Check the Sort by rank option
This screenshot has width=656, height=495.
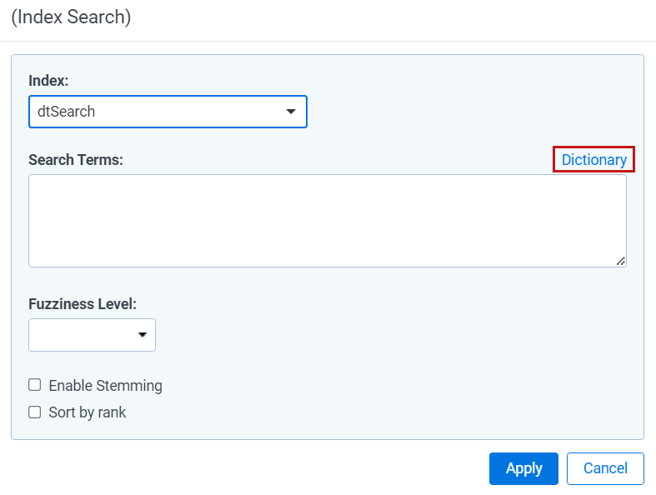(35, 412)
